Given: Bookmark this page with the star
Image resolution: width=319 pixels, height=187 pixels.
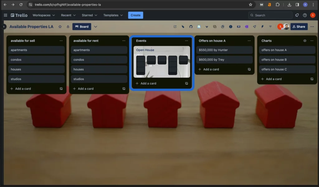Looking at the screenshot, I should pyautogui.click(x=250, y=4).
